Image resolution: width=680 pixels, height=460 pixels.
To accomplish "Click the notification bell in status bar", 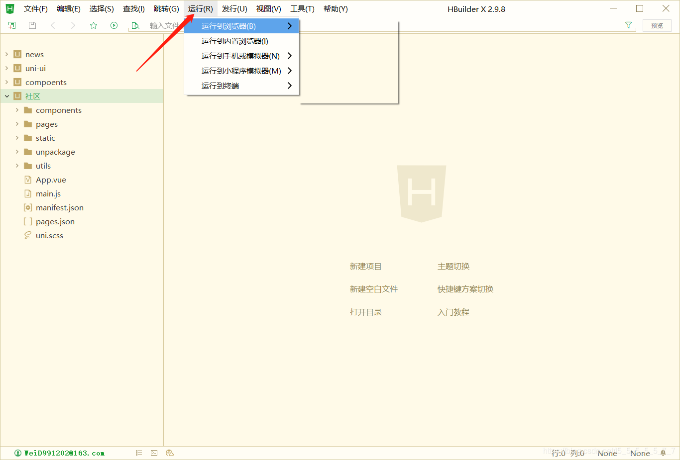I will (663, 453).
